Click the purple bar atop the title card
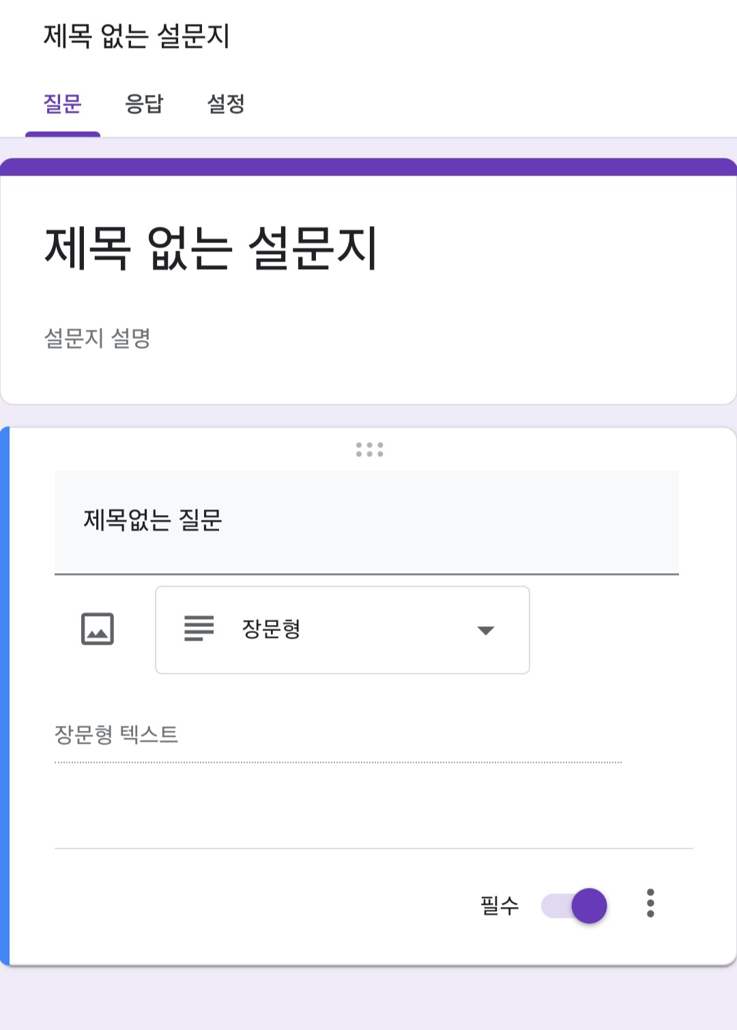 tap(369, 167)
